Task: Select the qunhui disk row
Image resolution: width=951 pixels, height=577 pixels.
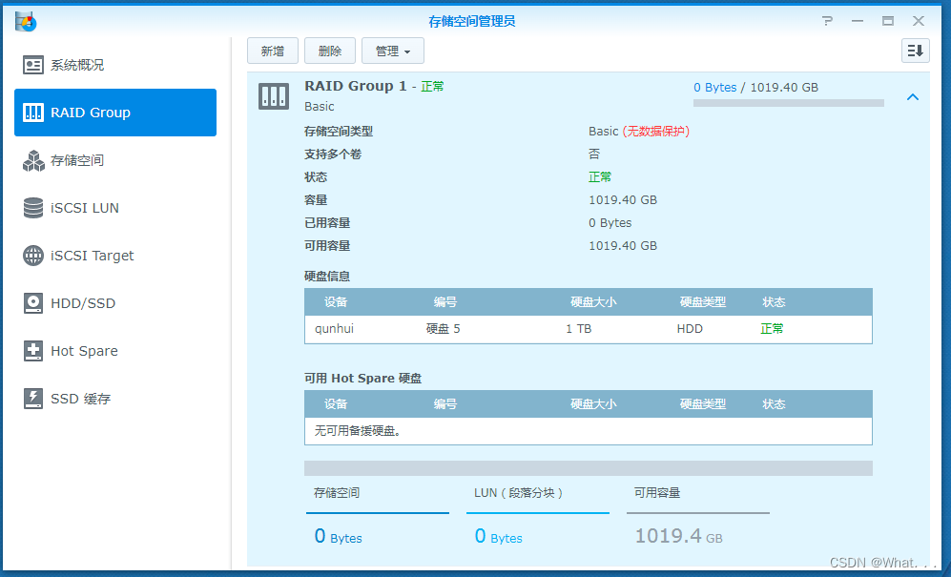Action: [x=589, y=329]
